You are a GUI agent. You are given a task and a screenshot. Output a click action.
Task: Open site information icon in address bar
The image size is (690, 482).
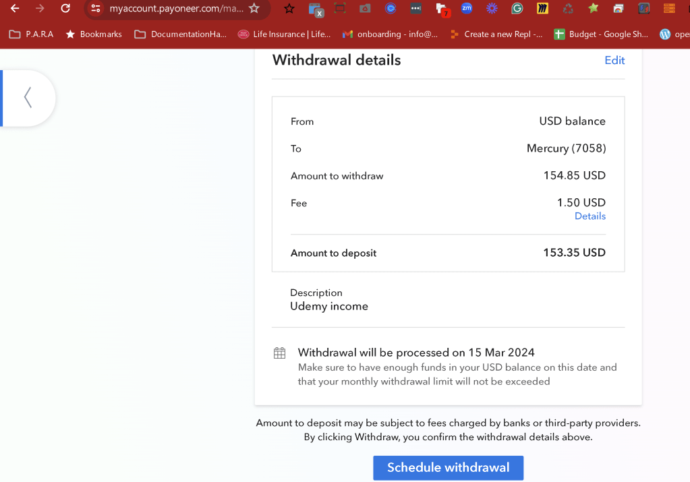[x=96, y=8]
